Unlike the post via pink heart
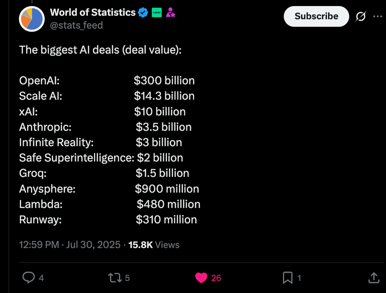Screen dimensions: 386x293 (x=201, y=278)
